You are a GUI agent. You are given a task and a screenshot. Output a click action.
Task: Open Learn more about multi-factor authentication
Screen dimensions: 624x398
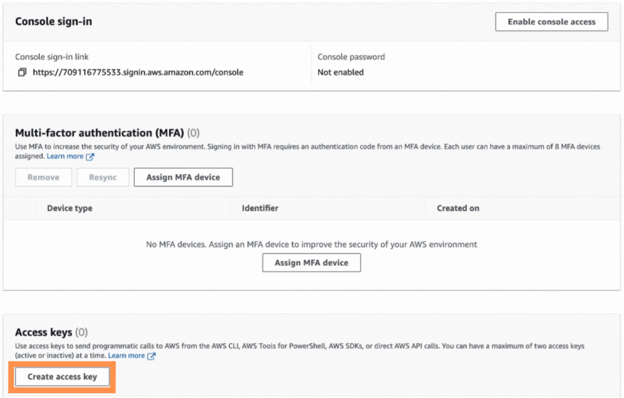coord(66,156)
